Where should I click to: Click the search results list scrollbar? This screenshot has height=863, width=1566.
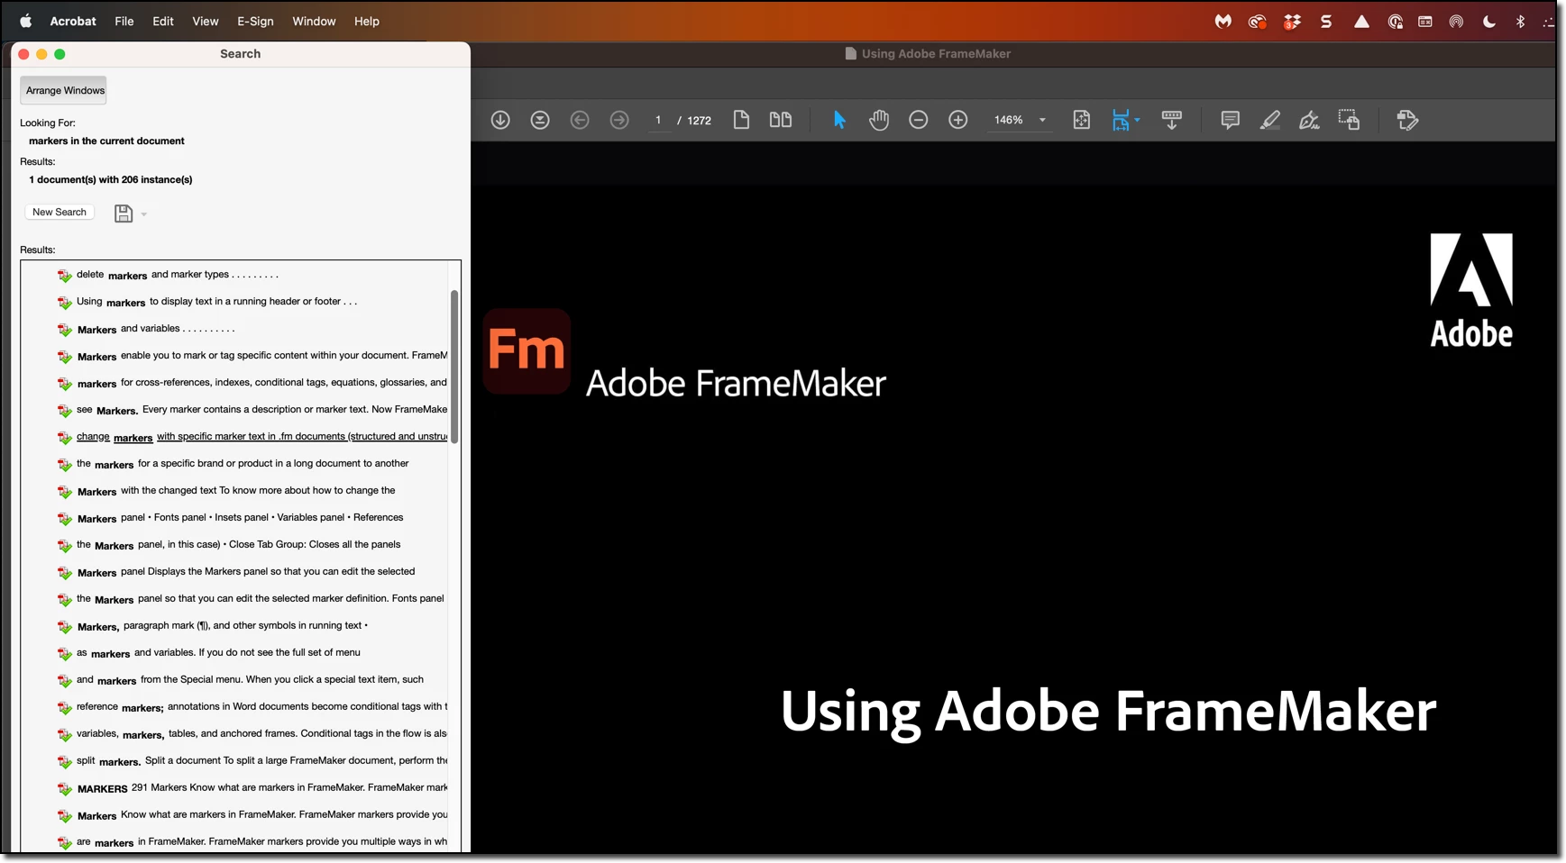pyautogui.click(x=454, y=367)
